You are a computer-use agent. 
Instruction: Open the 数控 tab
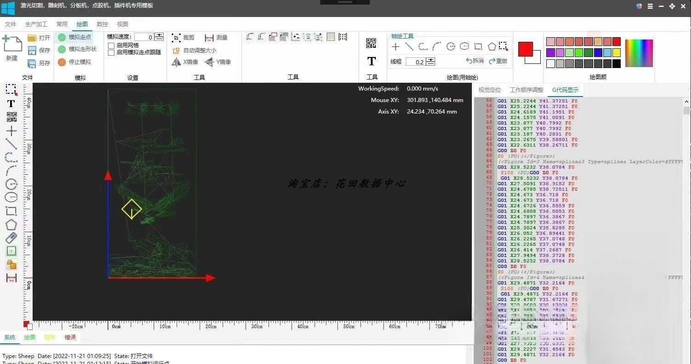coord(102,24)
